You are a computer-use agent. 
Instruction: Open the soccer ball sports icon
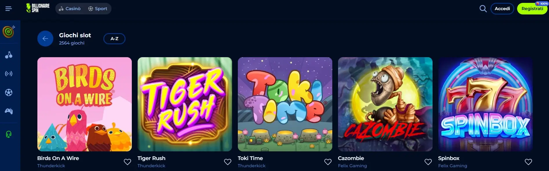9,92
